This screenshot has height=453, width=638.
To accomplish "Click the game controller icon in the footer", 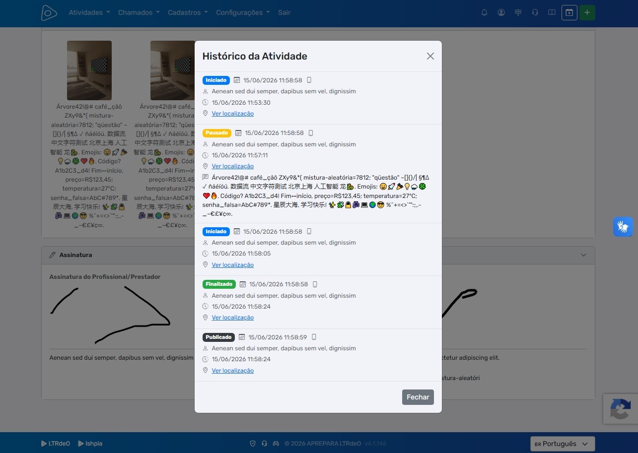I will pos(277,444).
